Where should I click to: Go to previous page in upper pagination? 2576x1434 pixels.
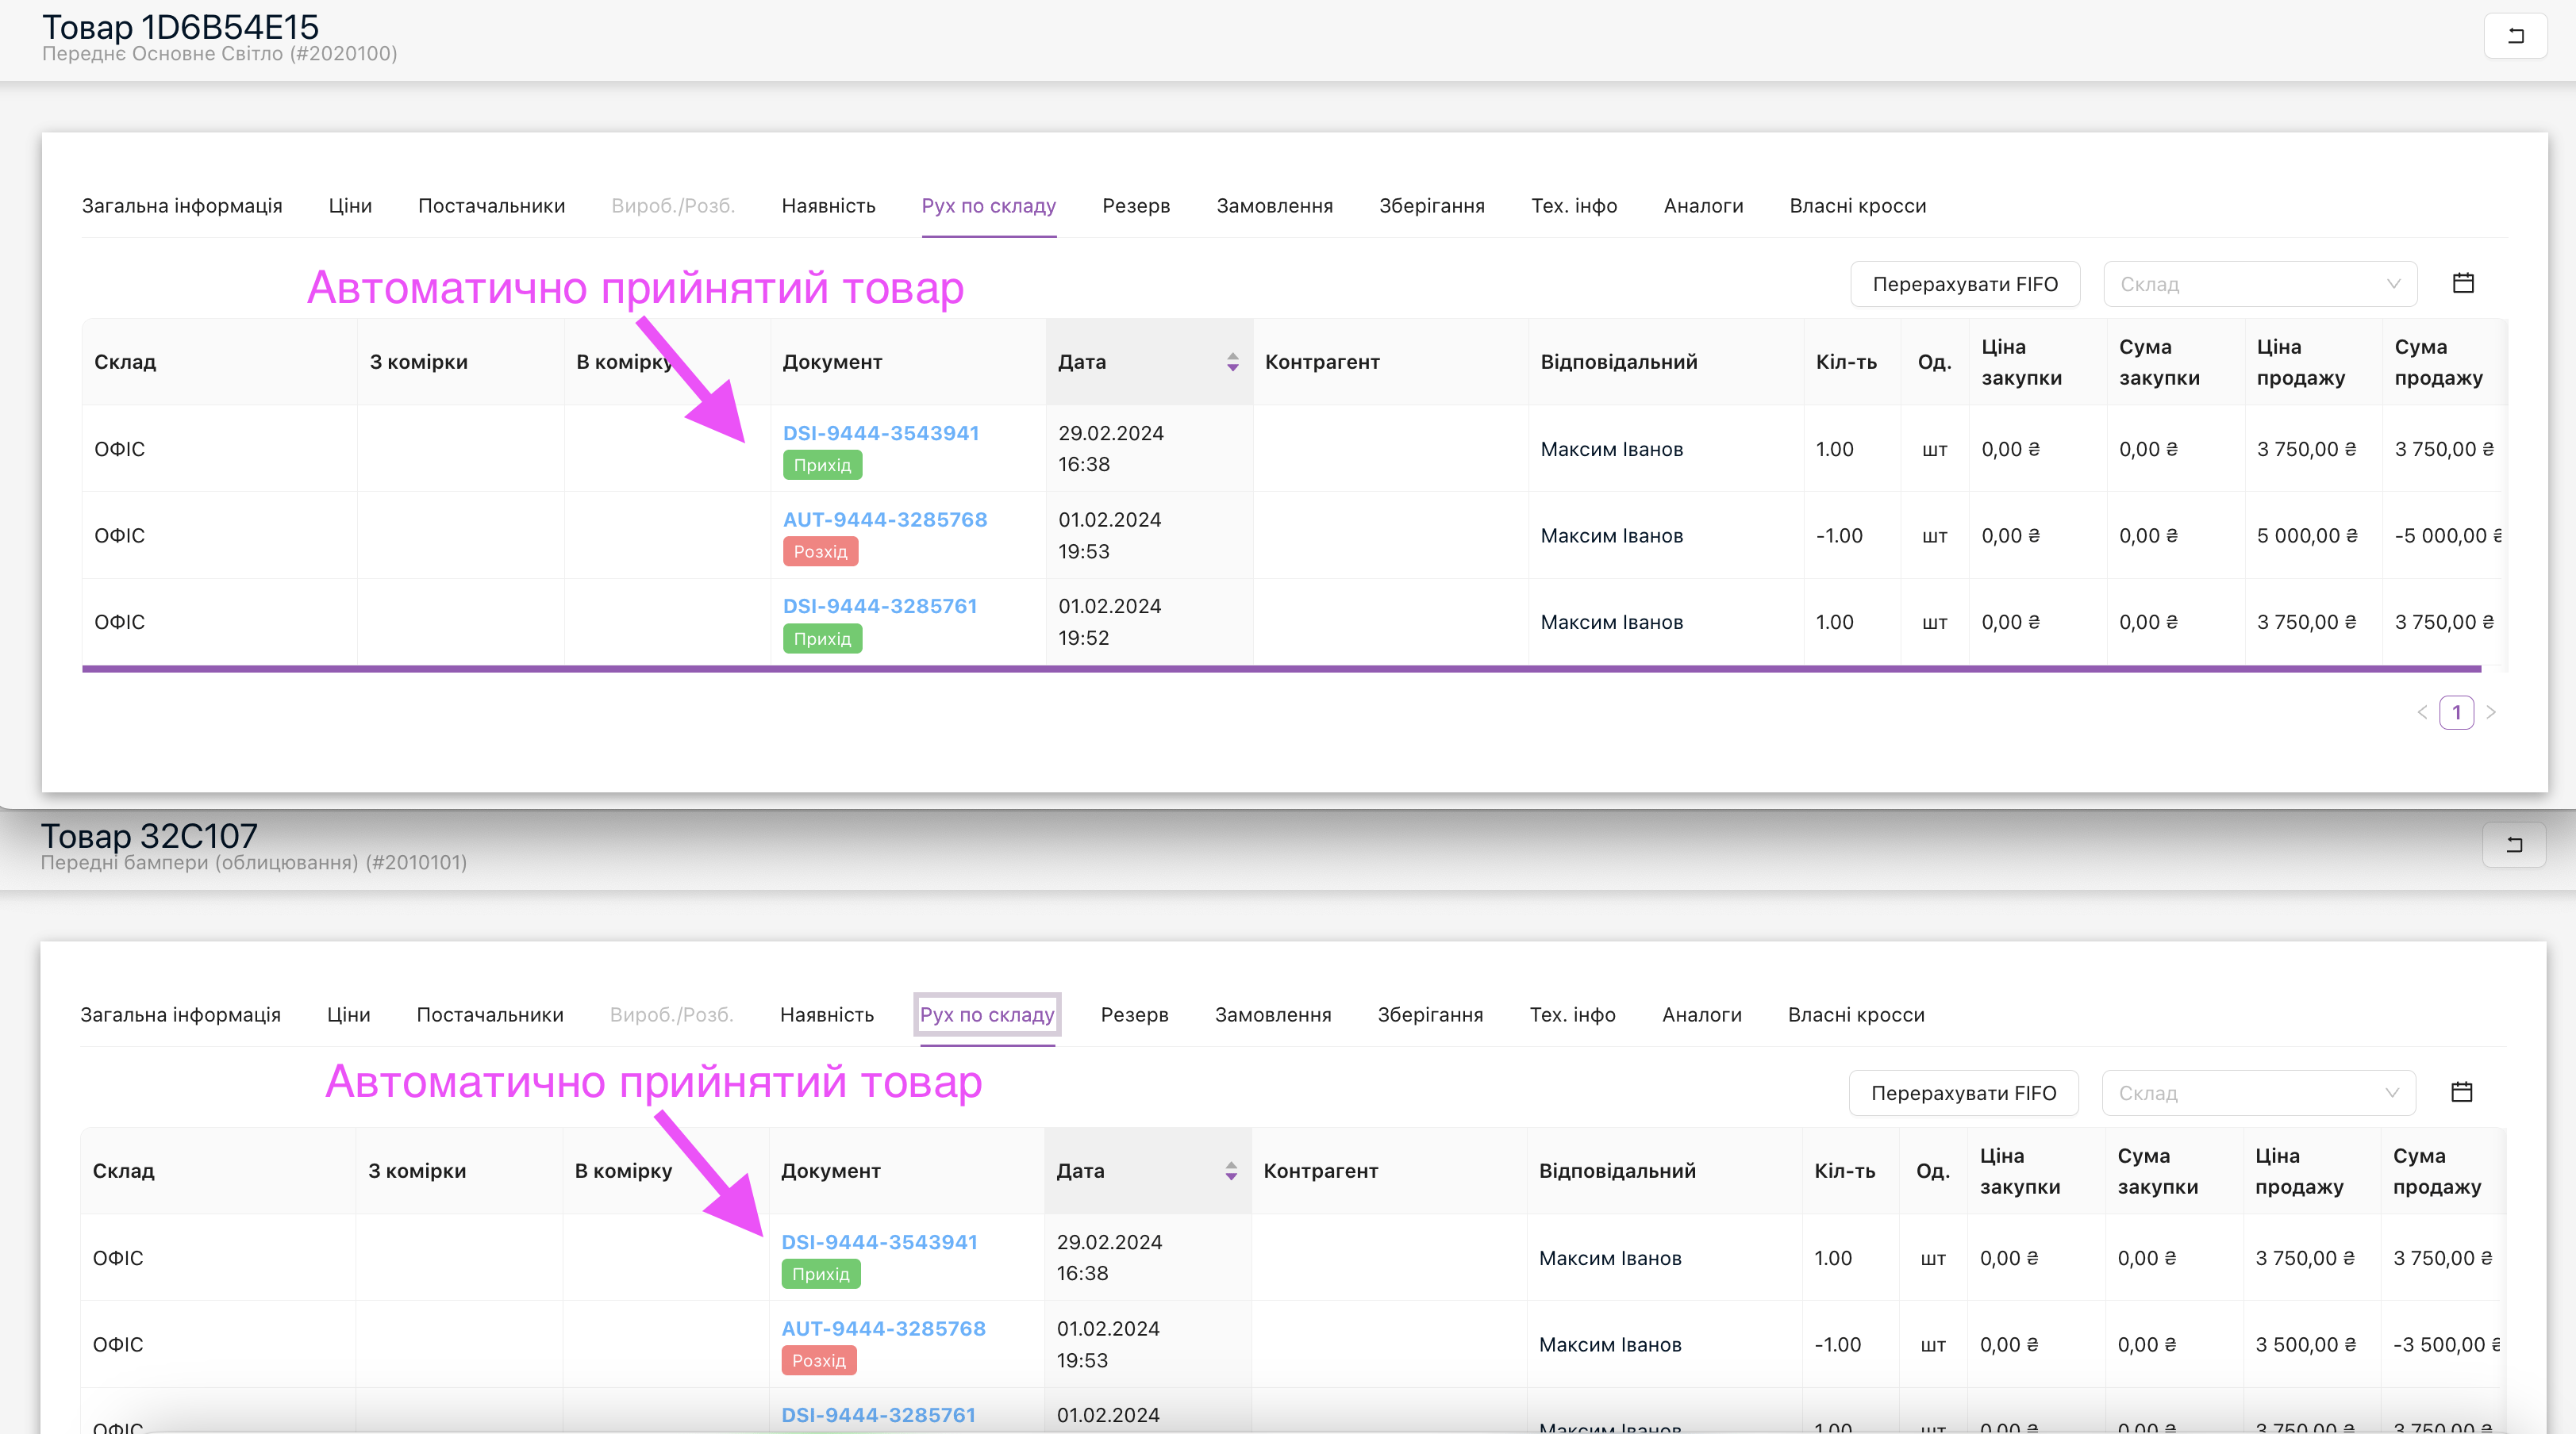tap(2421, 712)
